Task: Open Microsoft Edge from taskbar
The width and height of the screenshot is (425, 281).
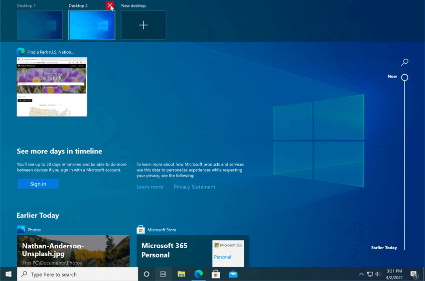Action: coord(198,274)
